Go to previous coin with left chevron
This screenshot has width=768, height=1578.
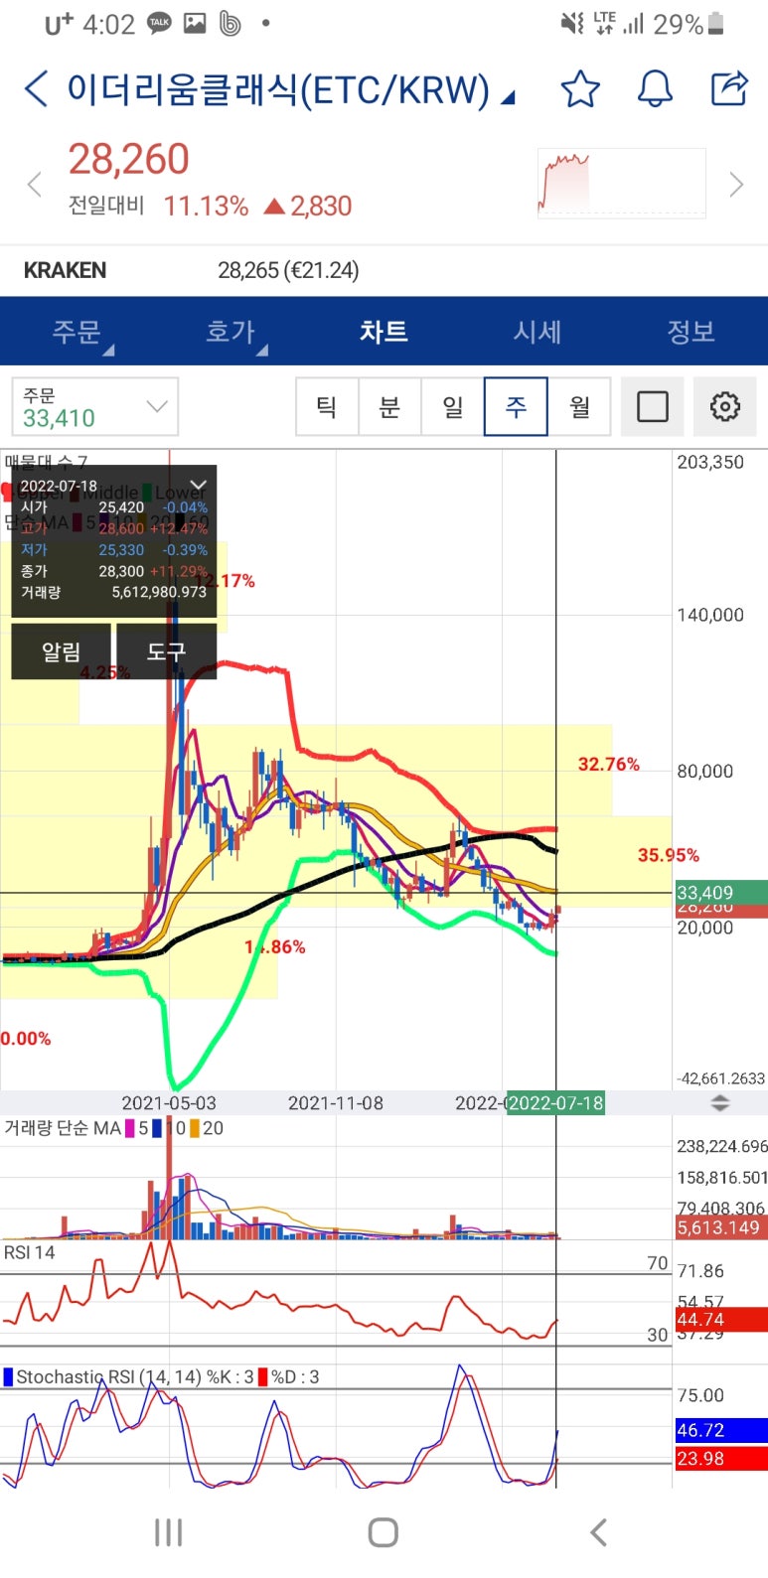35,185
